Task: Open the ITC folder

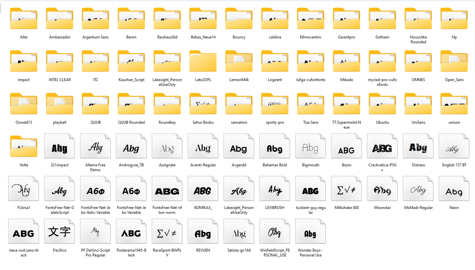Action: tap(95, 61)
